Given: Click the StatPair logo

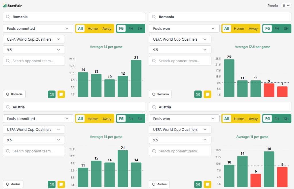Looking at the screenshot, I should [x=12, y=5].
